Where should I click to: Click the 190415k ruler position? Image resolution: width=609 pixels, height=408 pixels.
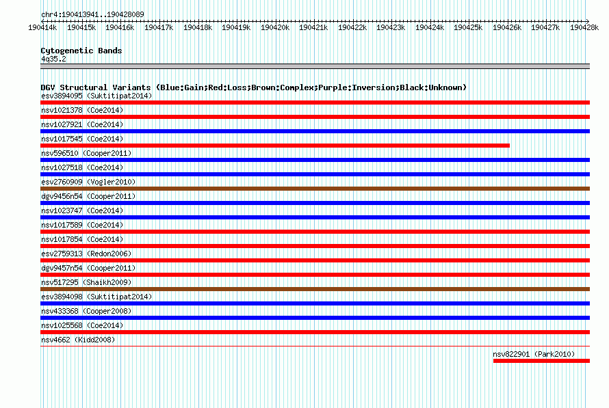point(81,27)
